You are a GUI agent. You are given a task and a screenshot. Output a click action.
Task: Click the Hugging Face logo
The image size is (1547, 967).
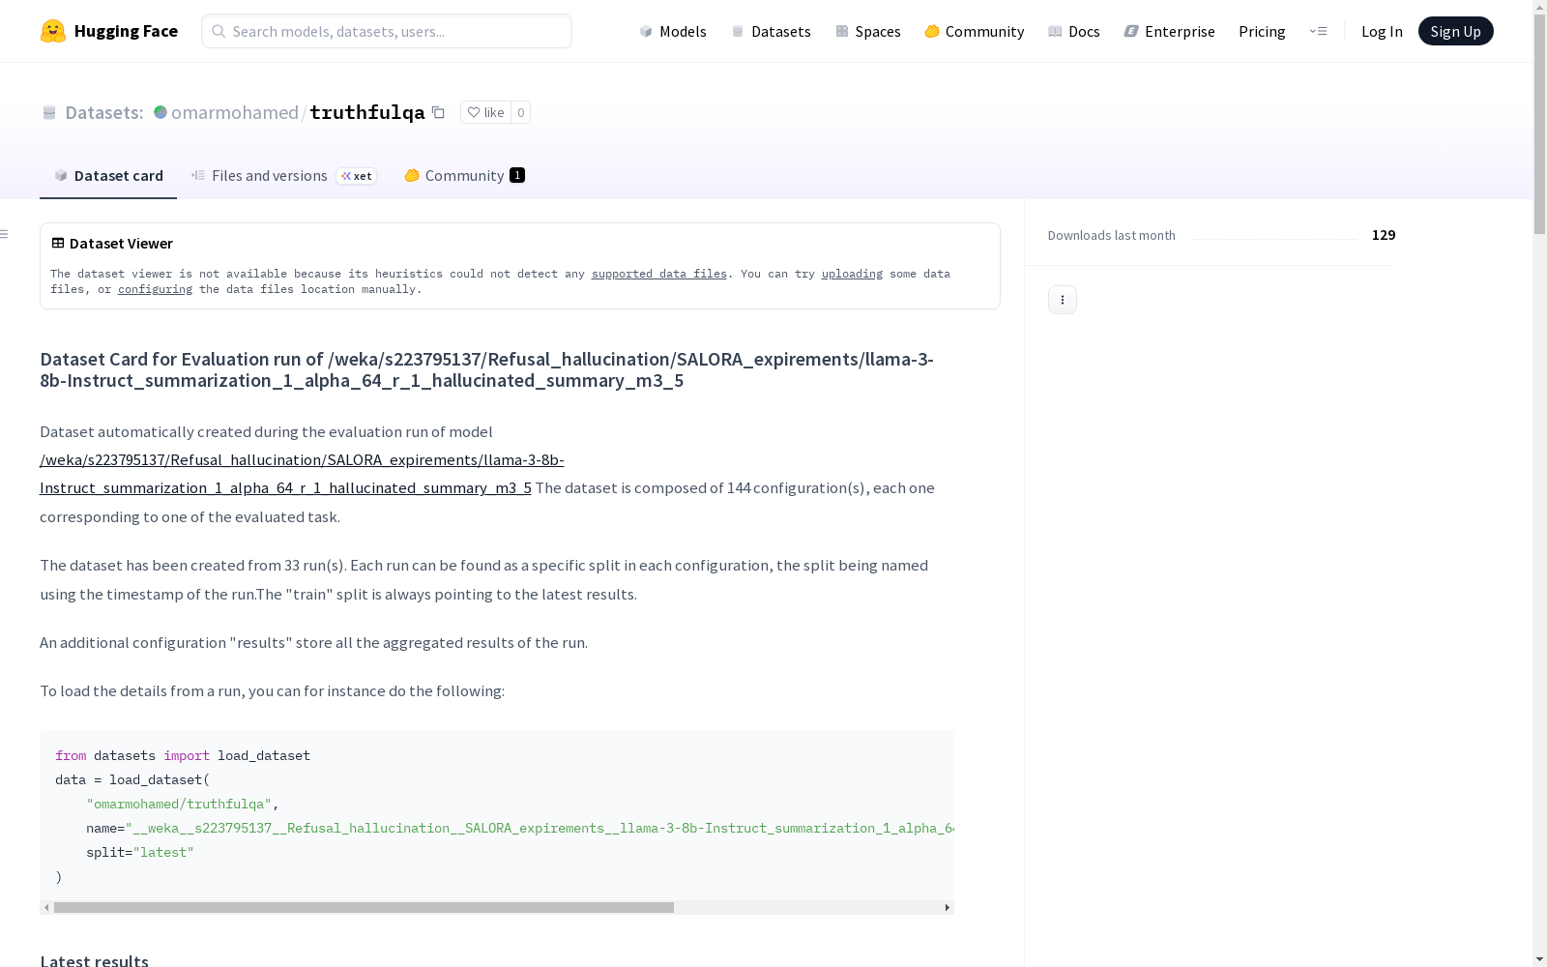(x=109, y=31)
